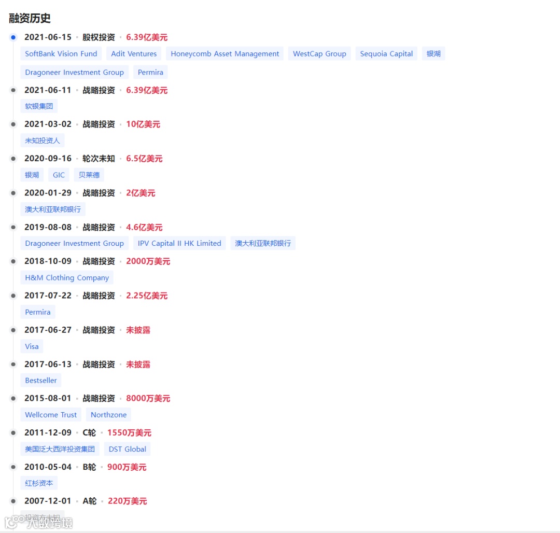
Task: Click amount 2000万美元
Action: click(148, 261)
